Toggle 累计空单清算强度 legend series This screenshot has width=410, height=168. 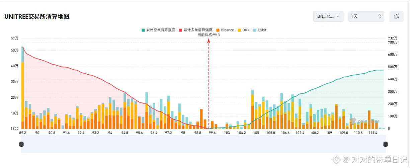pyautogui.click(x=158, y=30)
